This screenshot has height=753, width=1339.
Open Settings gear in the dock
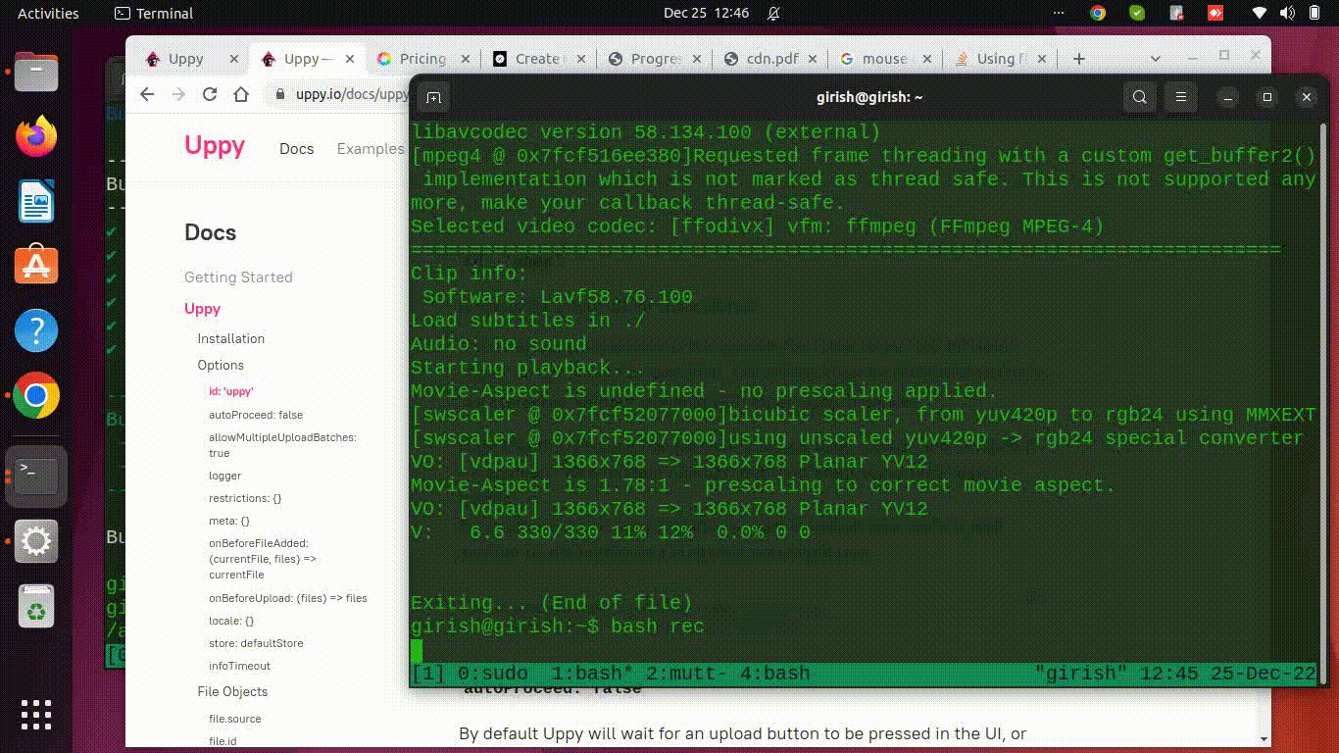pyautogui.click(x=36, y=541)
